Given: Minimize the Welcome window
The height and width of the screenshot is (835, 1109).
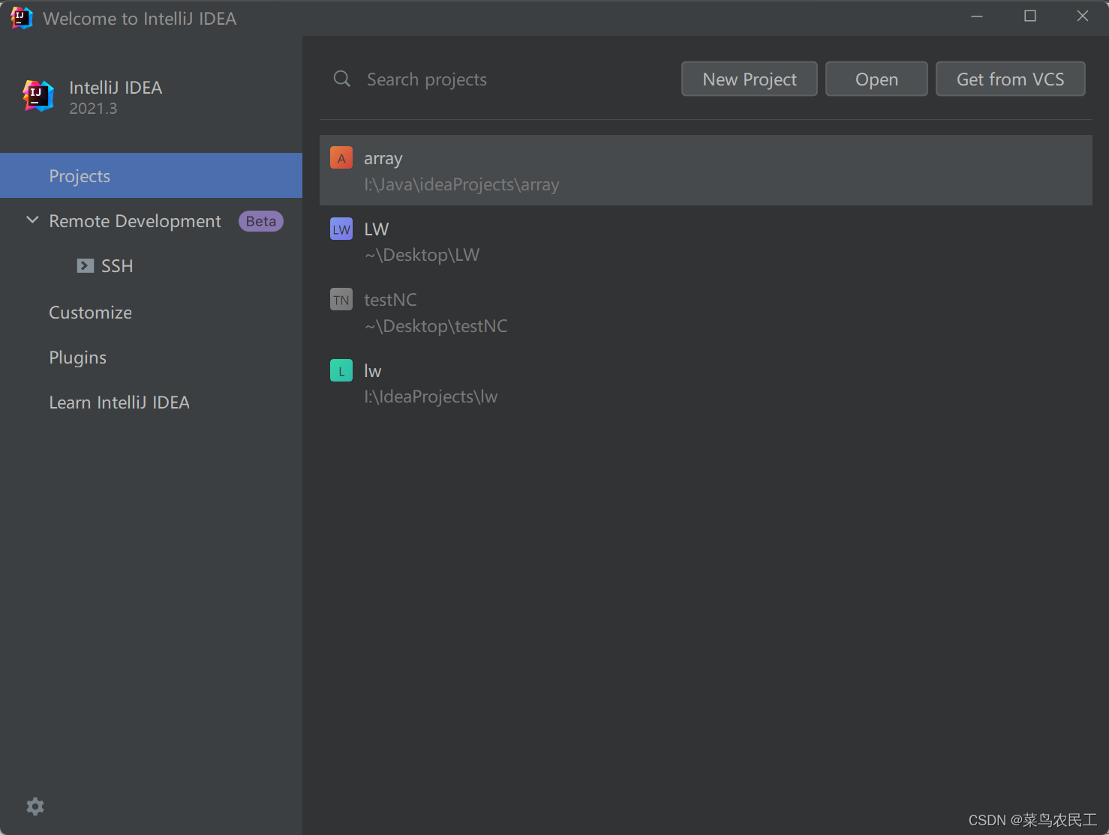Looking at the screenshot, I should click(x=977, y=16).
